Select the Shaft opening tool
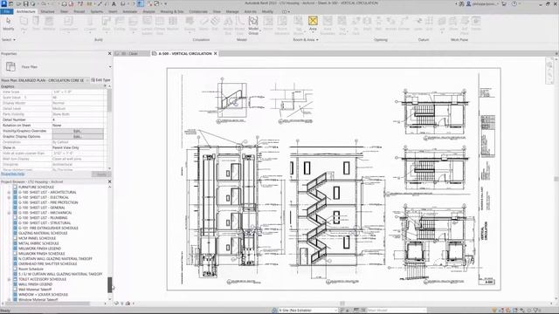This screenshot has height=314, width=559. (x=367, y=24)
